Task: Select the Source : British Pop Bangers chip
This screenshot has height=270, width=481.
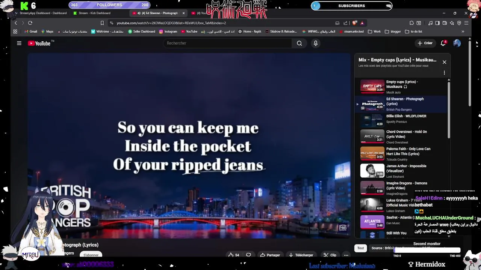Action: pyautogui.click(x=393, y=248)
